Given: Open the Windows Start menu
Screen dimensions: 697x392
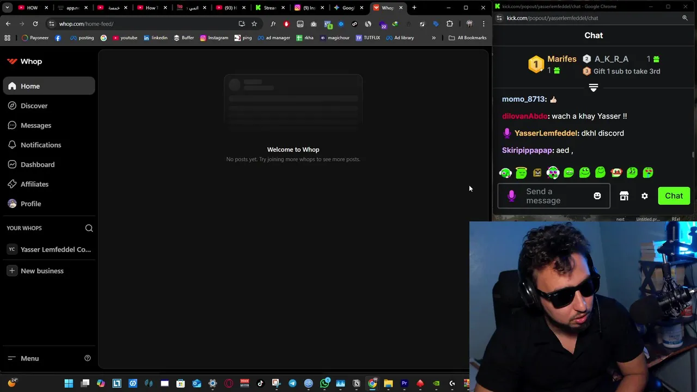Looking at the screenshot, I should [69, 383].
